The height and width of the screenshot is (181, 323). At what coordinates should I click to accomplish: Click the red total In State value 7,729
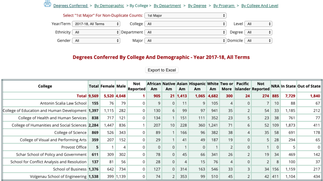[290, 96]
